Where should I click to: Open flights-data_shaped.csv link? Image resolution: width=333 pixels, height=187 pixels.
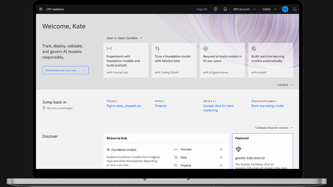124,106
